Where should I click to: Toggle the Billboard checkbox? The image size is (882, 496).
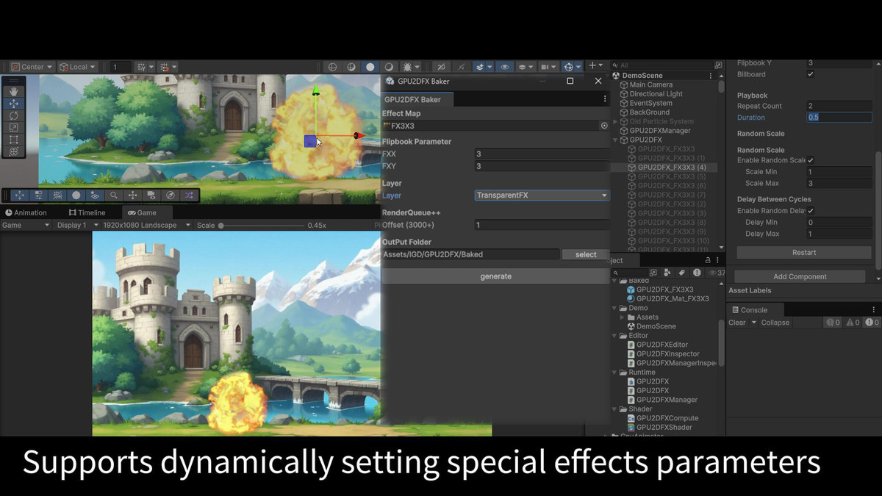point(810,74)
